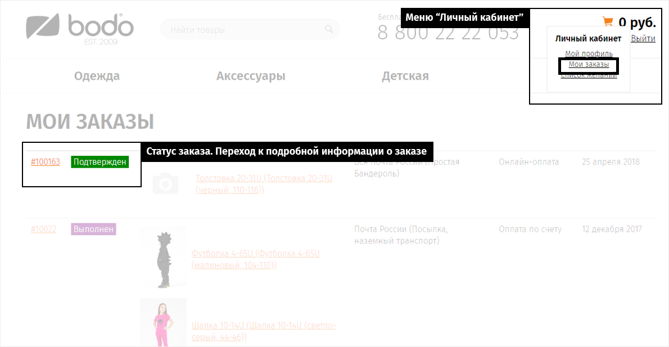Select 'Мои заказы' in Личный кабинет menu
Viewport: 669px width, 347px height.
pyautogui.click(x=589, y=65)
